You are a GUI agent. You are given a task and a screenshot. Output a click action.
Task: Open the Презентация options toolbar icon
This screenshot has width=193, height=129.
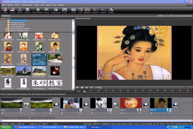point(56,10)
